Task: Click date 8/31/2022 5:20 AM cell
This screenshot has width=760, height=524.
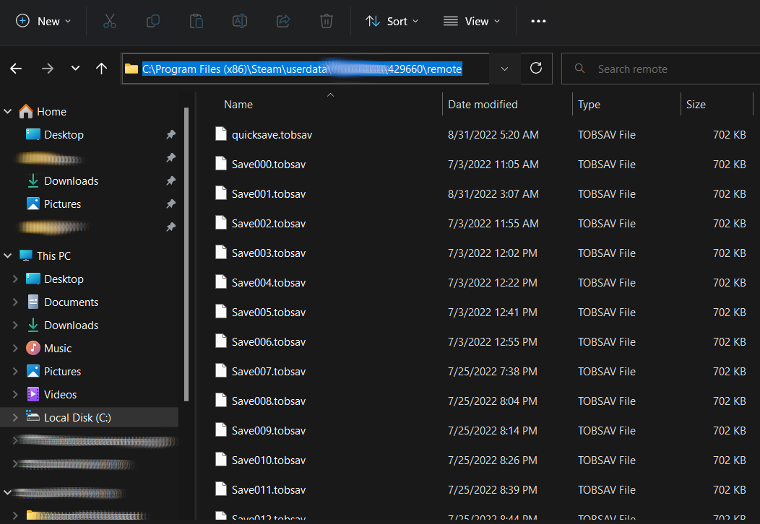Action: pyautogui.click(x=493, y=135)
